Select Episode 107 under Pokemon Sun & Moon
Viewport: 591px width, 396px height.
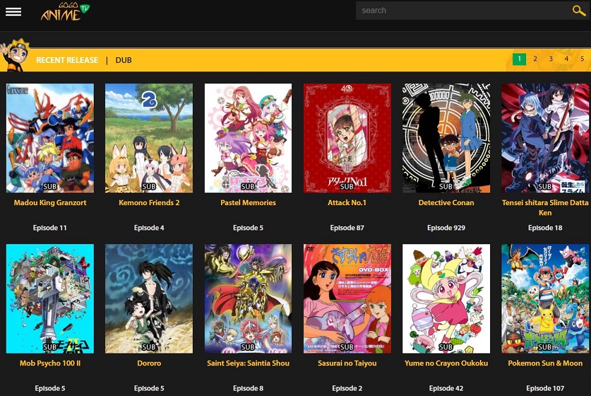(545, 388)
